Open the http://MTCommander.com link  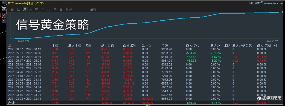266,4
